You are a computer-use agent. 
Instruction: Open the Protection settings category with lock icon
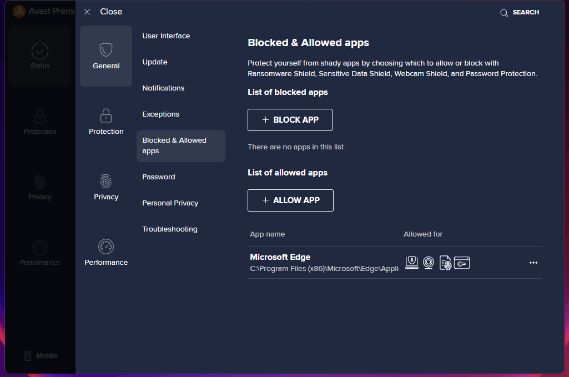[x=106, y=122]
